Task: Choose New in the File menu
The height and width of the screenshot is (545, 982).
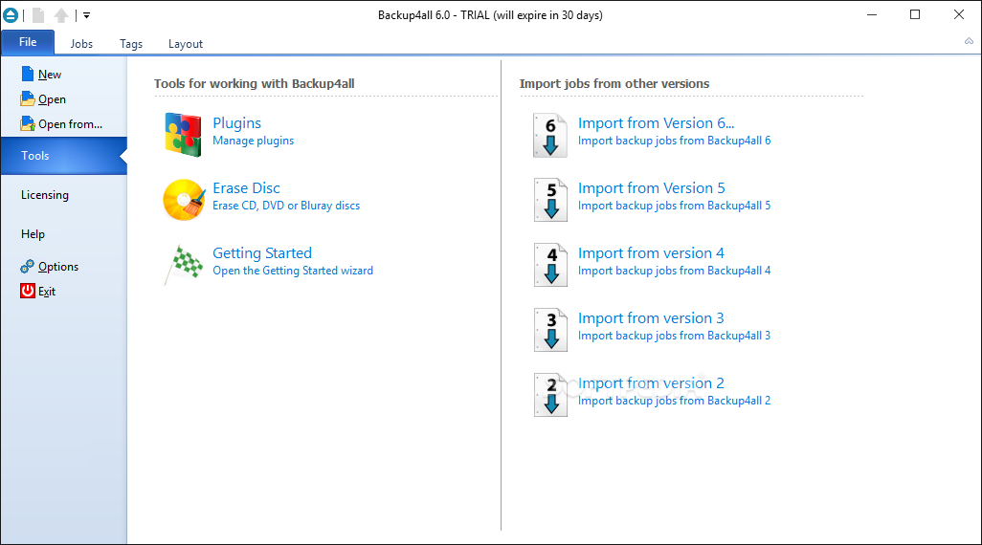Action: pyautogui.click(x=50, y=75)
